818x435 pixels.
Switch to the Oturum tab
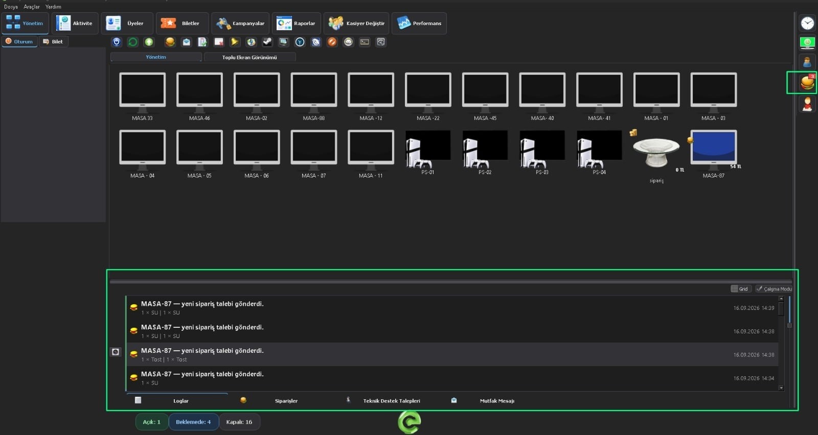coord(19,41)
